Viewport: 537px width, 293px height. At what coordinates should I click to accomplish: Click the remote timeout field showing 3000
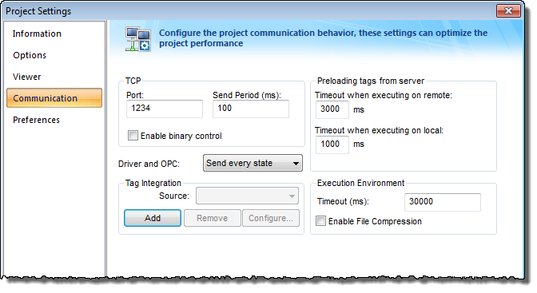tap(332, 109)
